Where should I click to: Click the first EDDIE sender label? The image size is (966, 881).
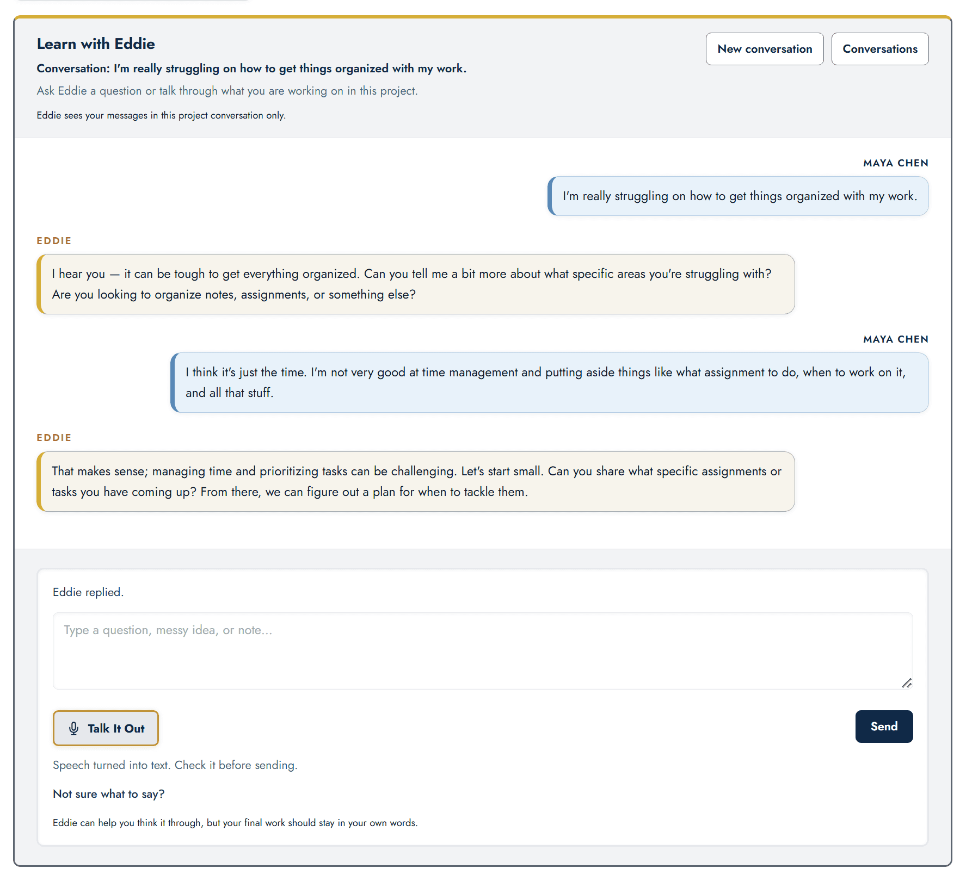[x=54, y=241]
